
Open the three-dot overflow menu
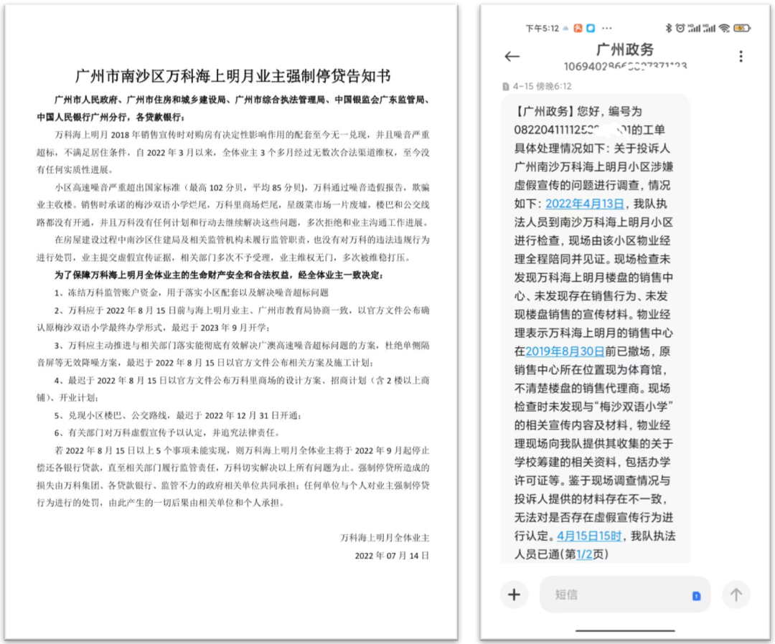coord(741,57)
